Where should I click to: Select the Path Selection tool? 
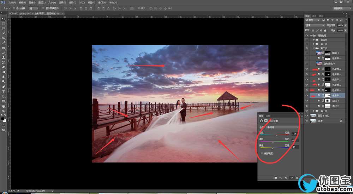click(x=4, y=96)
